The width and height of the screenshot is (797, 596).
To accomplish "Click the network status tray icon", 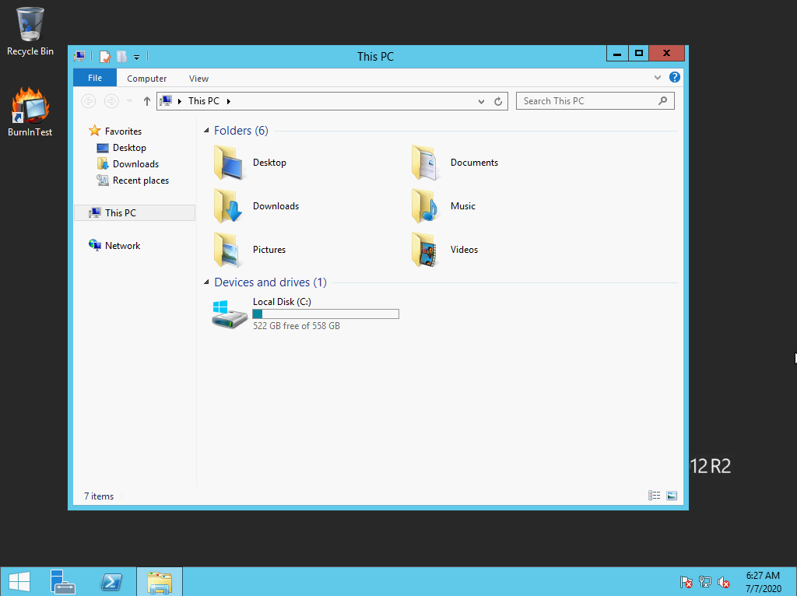I will point(705,582).
